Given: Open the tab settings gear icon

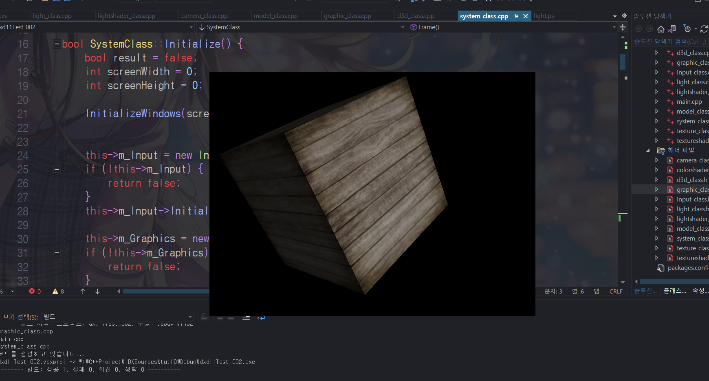Looking at the screenshot, I should pos(624,16).
